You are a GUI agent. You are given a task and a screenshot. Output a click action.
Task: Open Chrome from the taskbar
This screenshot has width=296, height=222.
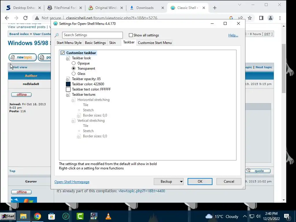37,216
